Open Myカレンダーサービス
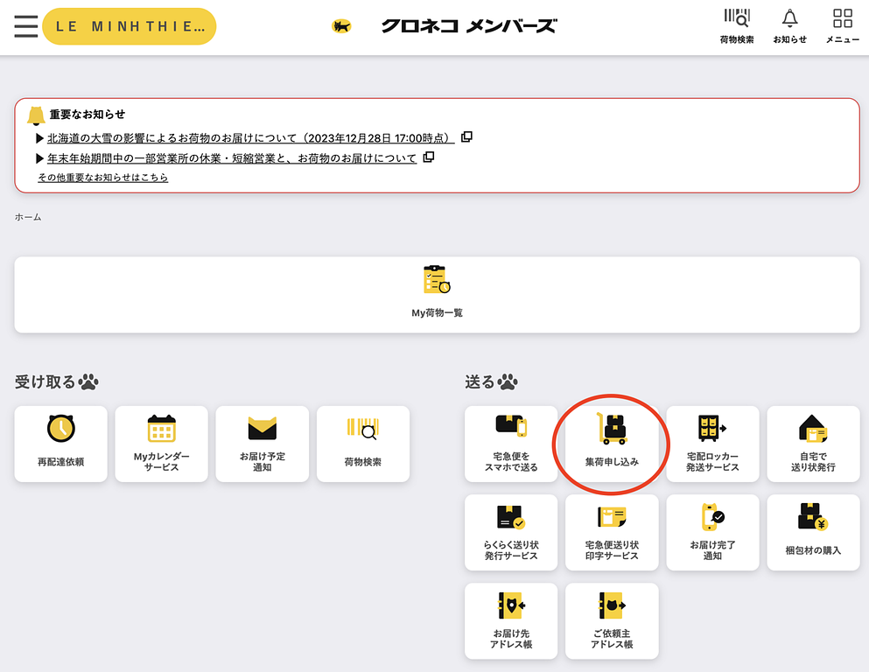This screenshot has width=869, height=672. pyautogui.click(x=161, y=444)
